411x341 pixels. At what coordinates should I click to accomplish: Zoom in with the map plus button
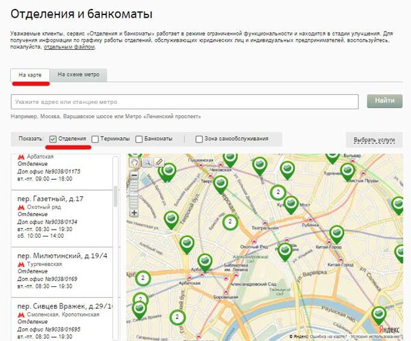(134, 213)
